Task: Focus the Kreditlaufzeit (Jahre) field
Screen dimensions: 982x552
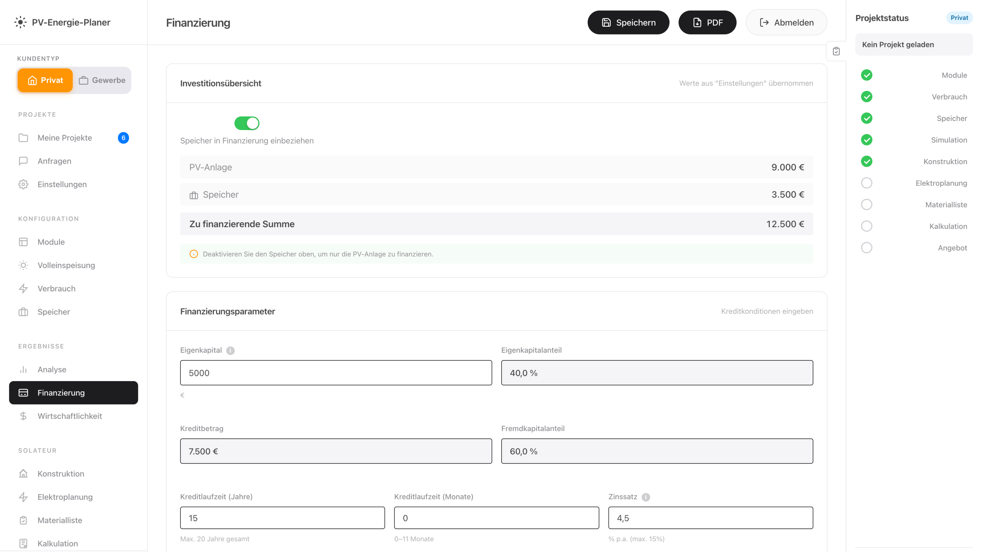Action: pyautogui.click(x=282, y=518)
